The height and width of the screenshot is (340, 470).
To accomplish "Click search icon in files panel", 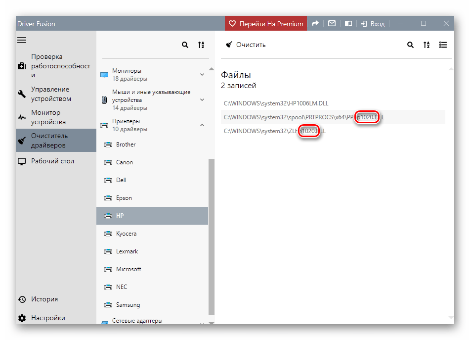I will click(x=410, y=45).
